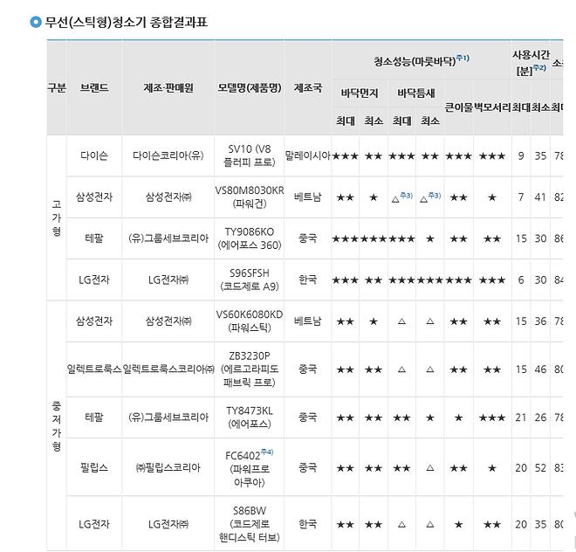
Task: Select the 브랜드 column header
Action: (94, 88)
